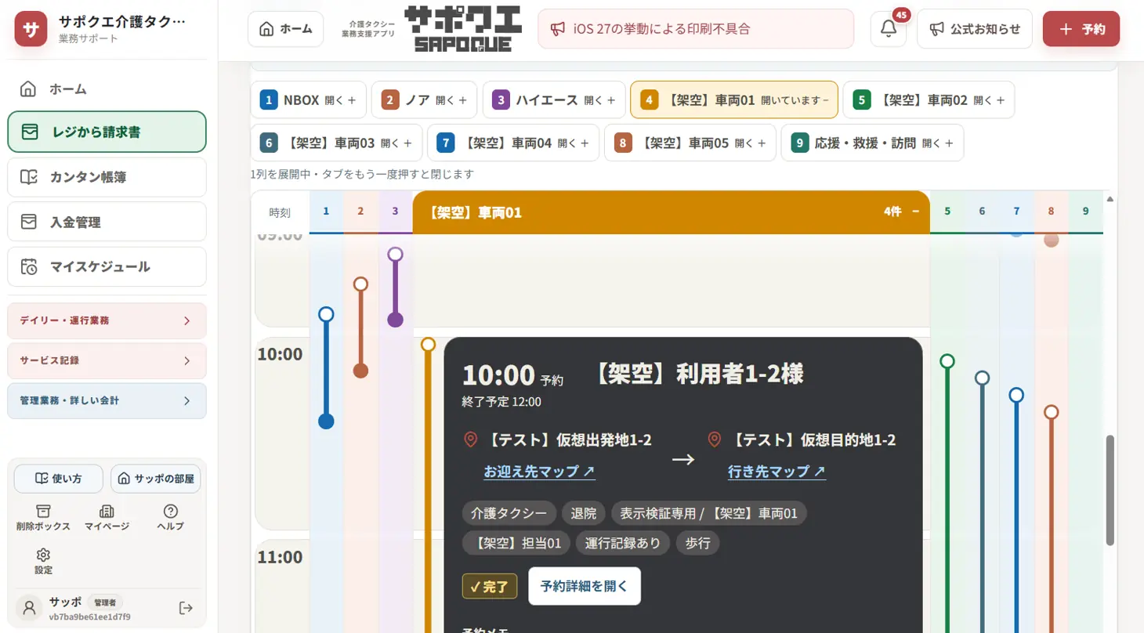
Task: Open 設定 gear settings
Action: click(x=43, y=562)
